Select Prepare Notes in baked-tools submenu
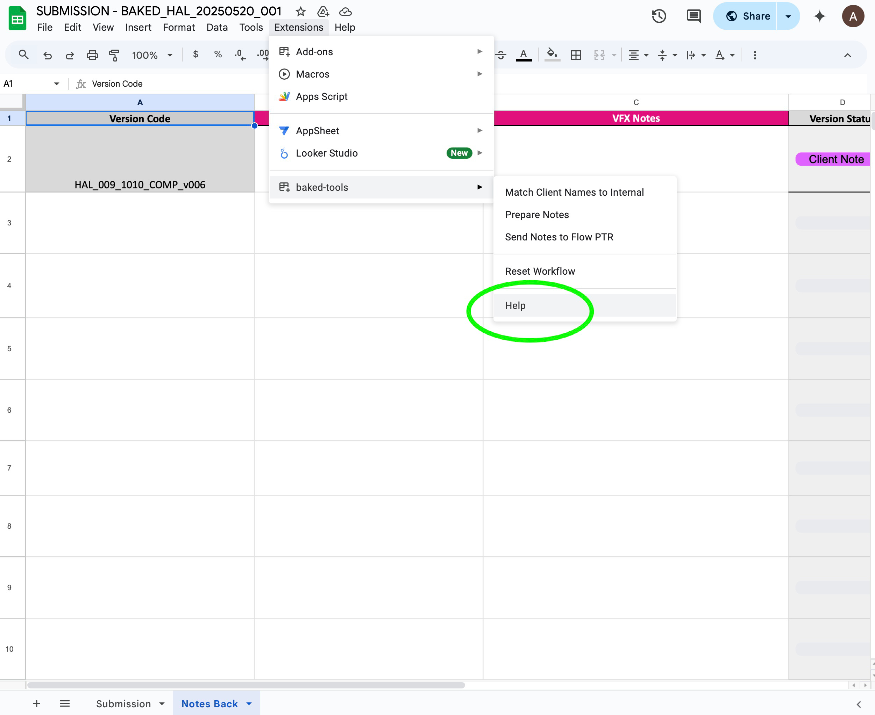The height and width of the screenshot is (715, 875). 536,215
